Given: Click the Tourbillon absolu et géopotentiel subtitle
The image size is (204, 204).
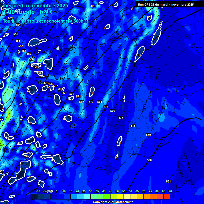Looking at the screenshot, I should pyautogui.click(x=46, y=21).
